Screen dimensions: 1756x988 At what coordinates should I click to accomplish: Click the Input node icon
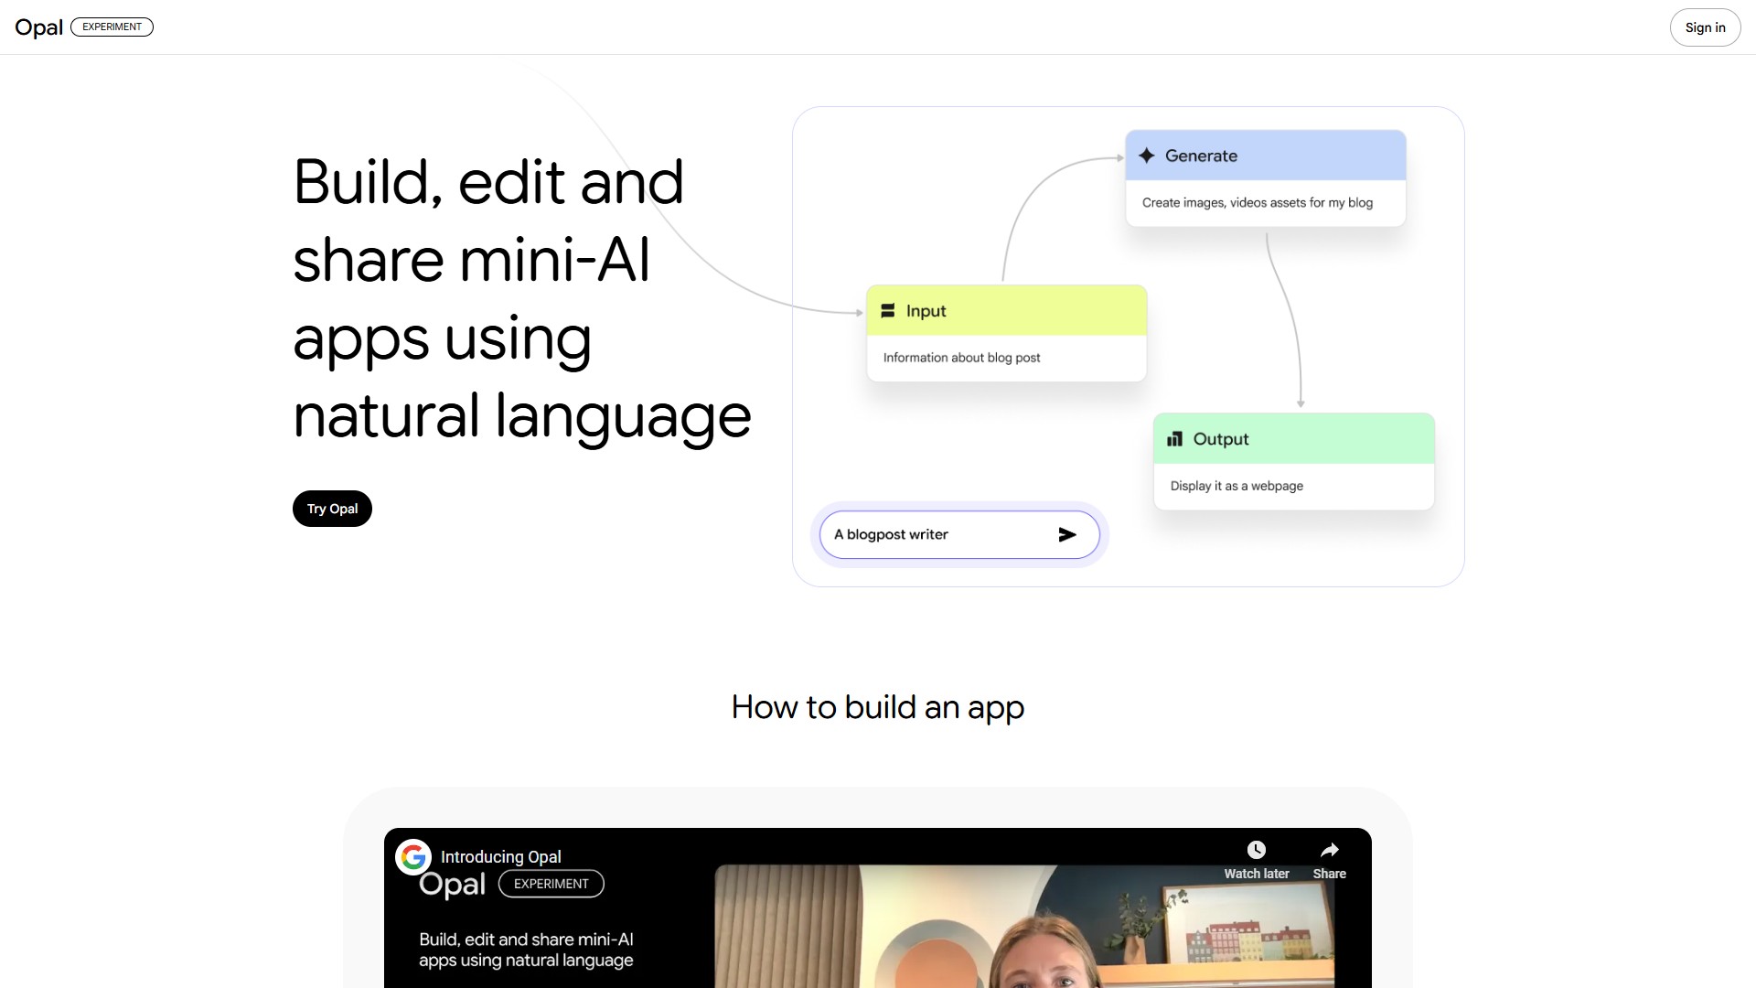[x=887, y=311]
